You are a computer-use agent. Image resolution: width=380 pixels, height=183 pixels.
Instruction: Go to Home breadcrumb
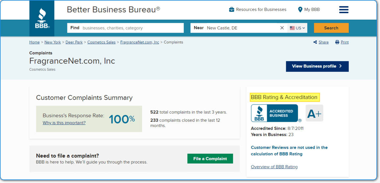click(35, 42)
